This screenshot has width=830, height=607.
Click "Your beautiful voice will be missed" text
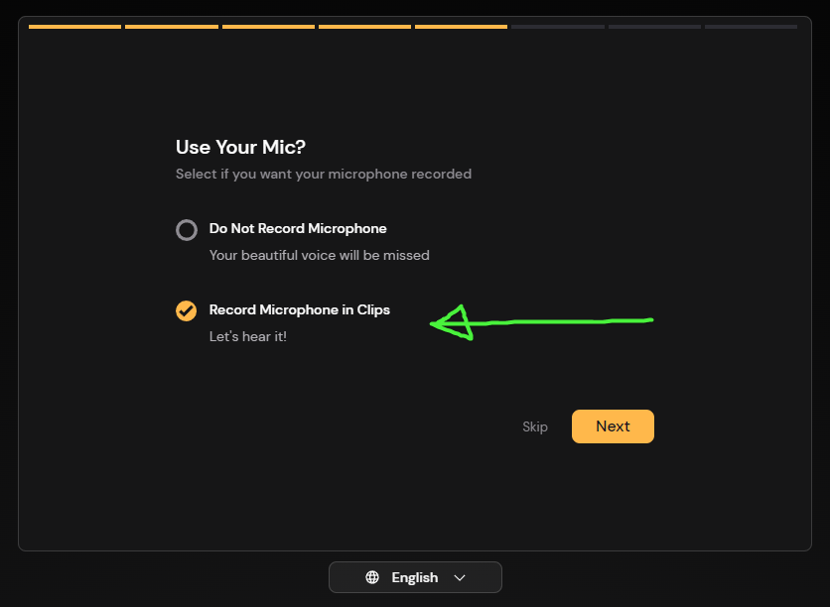click(319, 255)
